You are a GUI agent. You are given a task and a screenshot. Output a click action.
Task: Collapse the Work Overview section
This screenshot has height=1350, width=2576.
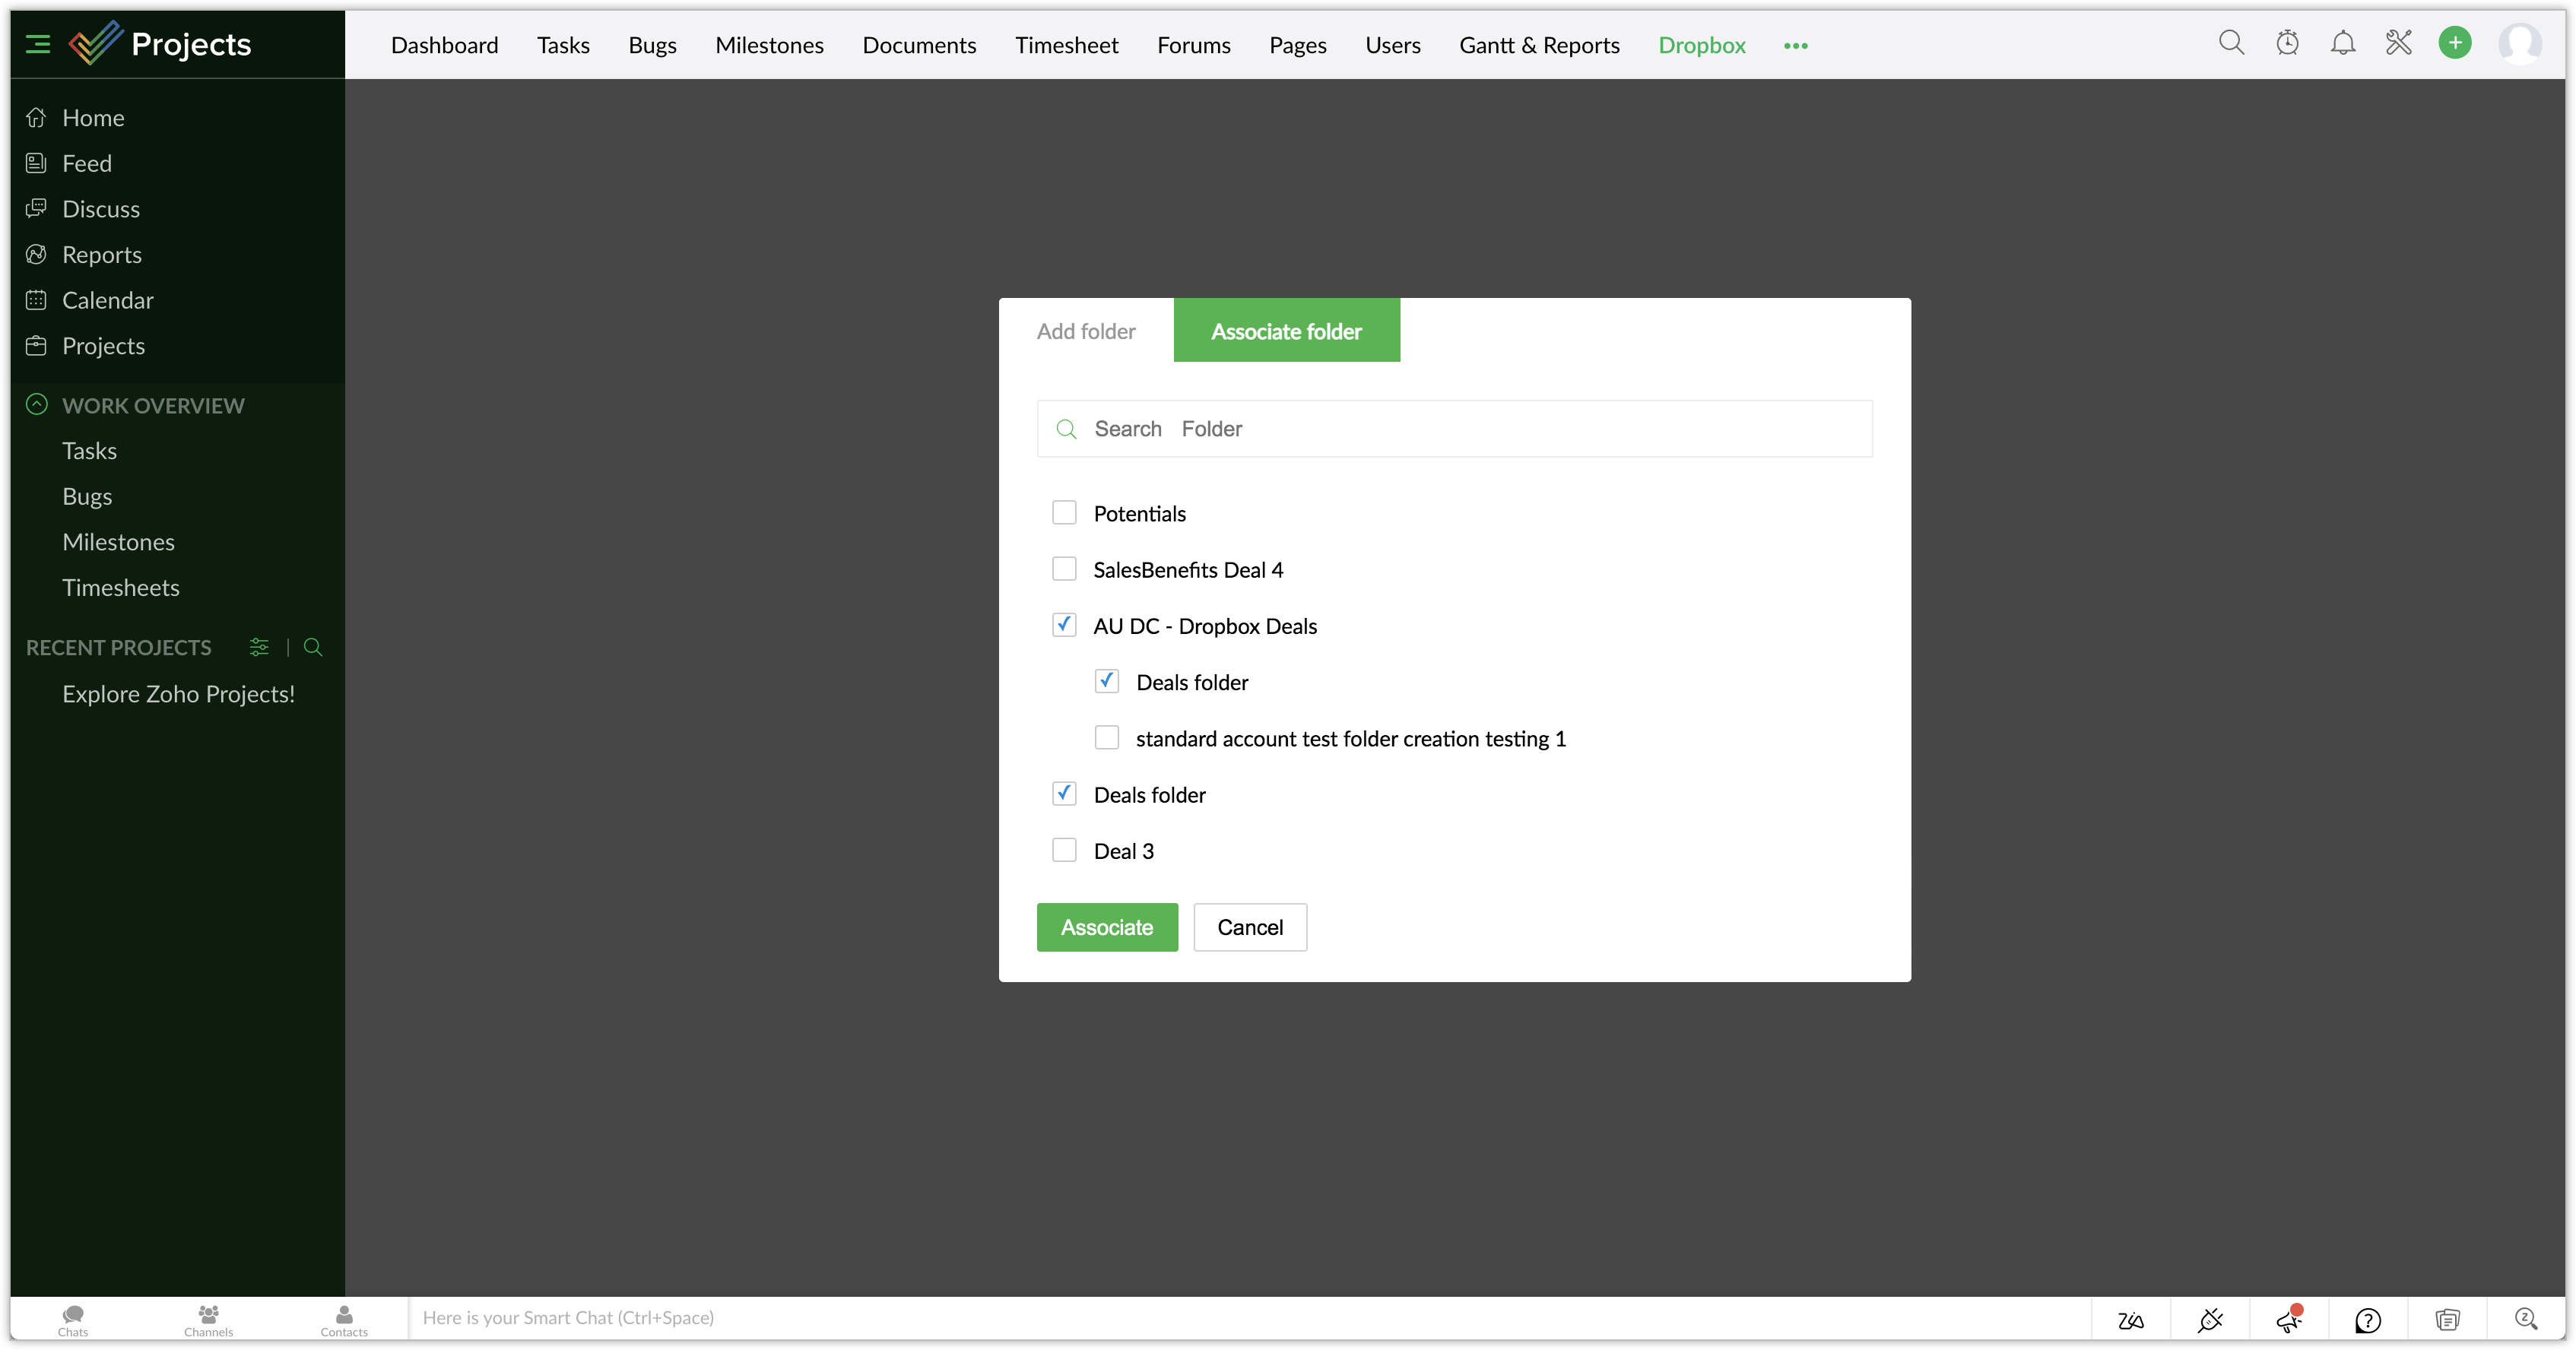(37, 405)
